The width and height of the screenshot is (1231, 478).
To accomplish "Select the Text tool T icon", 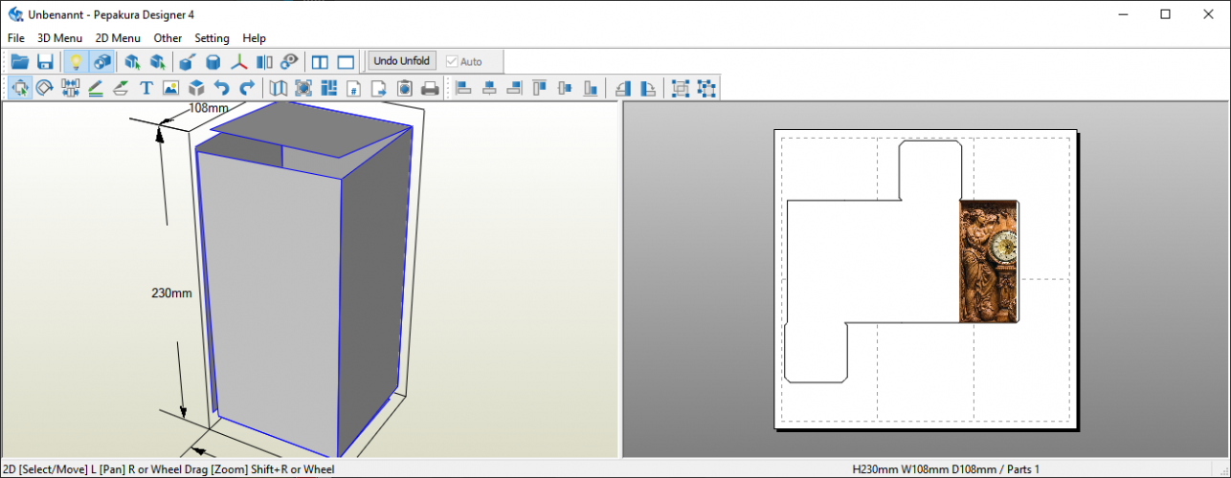I will 146,88.
